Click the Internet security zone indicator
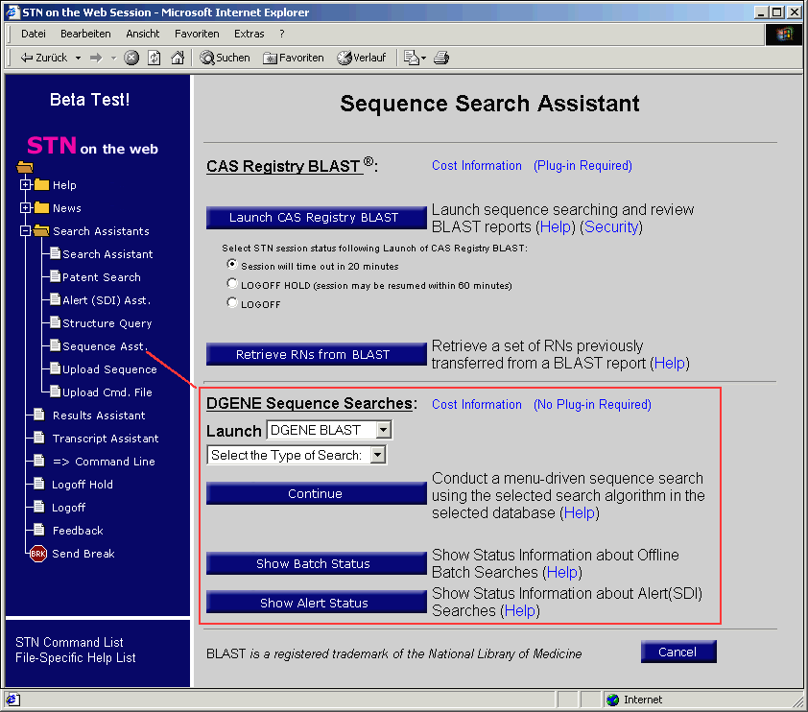This screenshot has height=712, width=808. pos(635,700)
